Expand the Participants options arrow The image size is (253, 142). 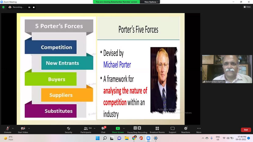pyautogui.click(x=94, y=128)
